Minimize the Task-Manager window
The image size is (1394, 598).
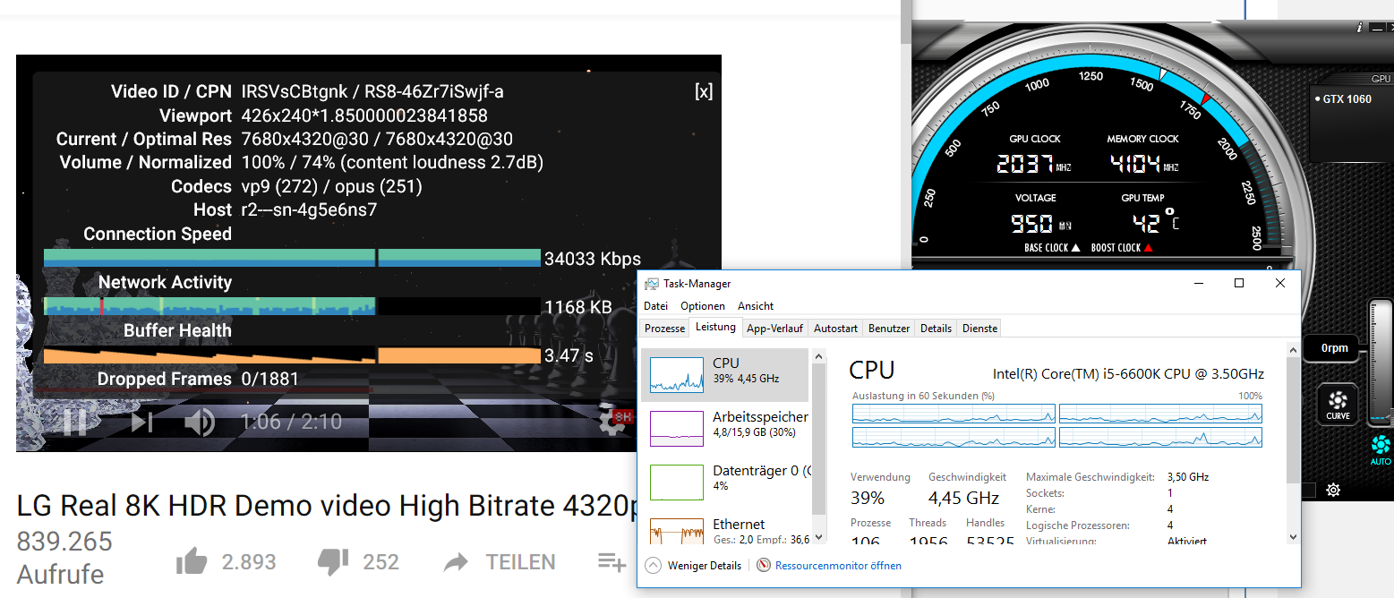pyautogui.click(x=1199, y=283)
